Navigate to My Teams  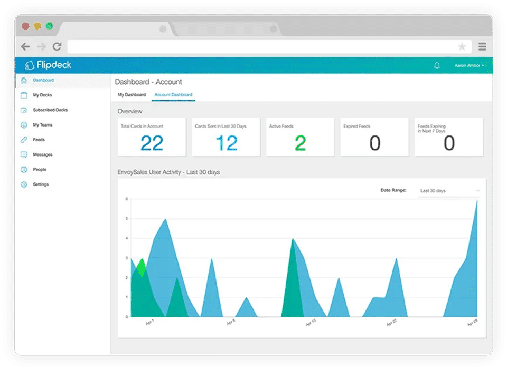pyautogui.click(x=42, y=124)
